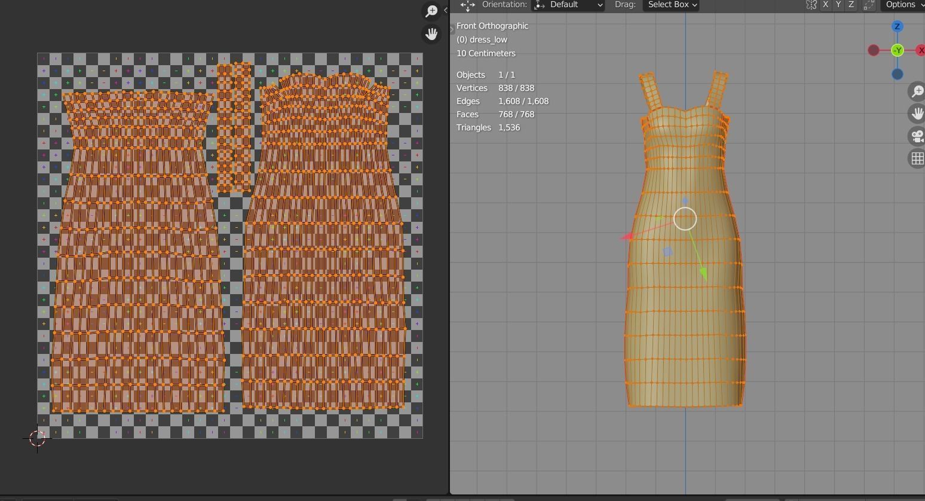The width and height of the screenshot is (925, 501).
Task: Click the "Front Orthographic" view label
Action: coord(492,26)
